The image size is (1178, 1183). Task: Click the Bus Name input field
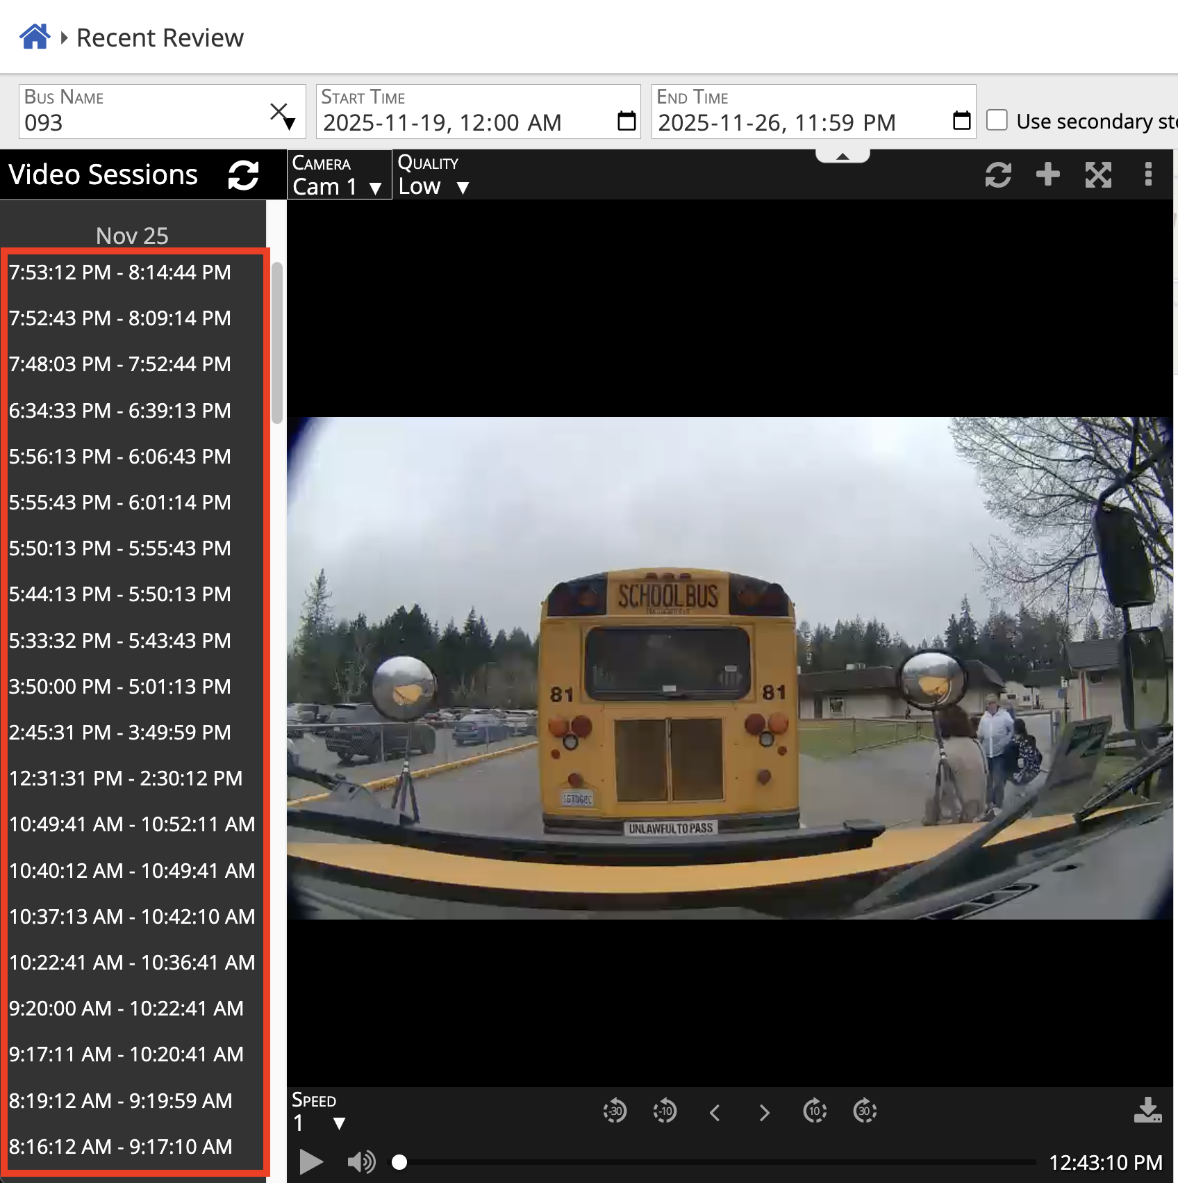coord(162,111)
